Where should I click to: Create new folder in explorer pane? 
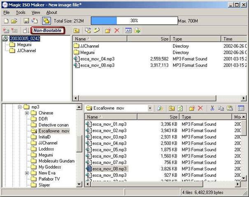pyautogui.click(x=192, y=109)
